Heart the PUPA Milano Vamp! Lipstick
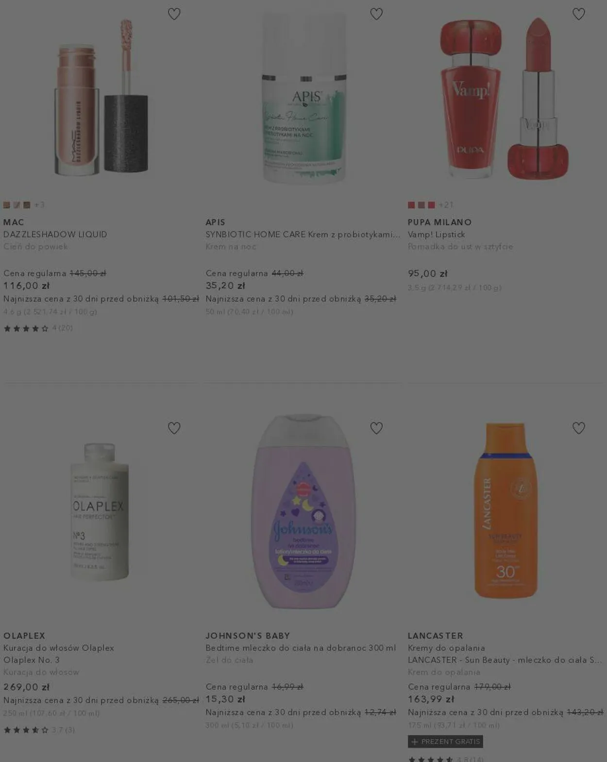 point(578,14)
